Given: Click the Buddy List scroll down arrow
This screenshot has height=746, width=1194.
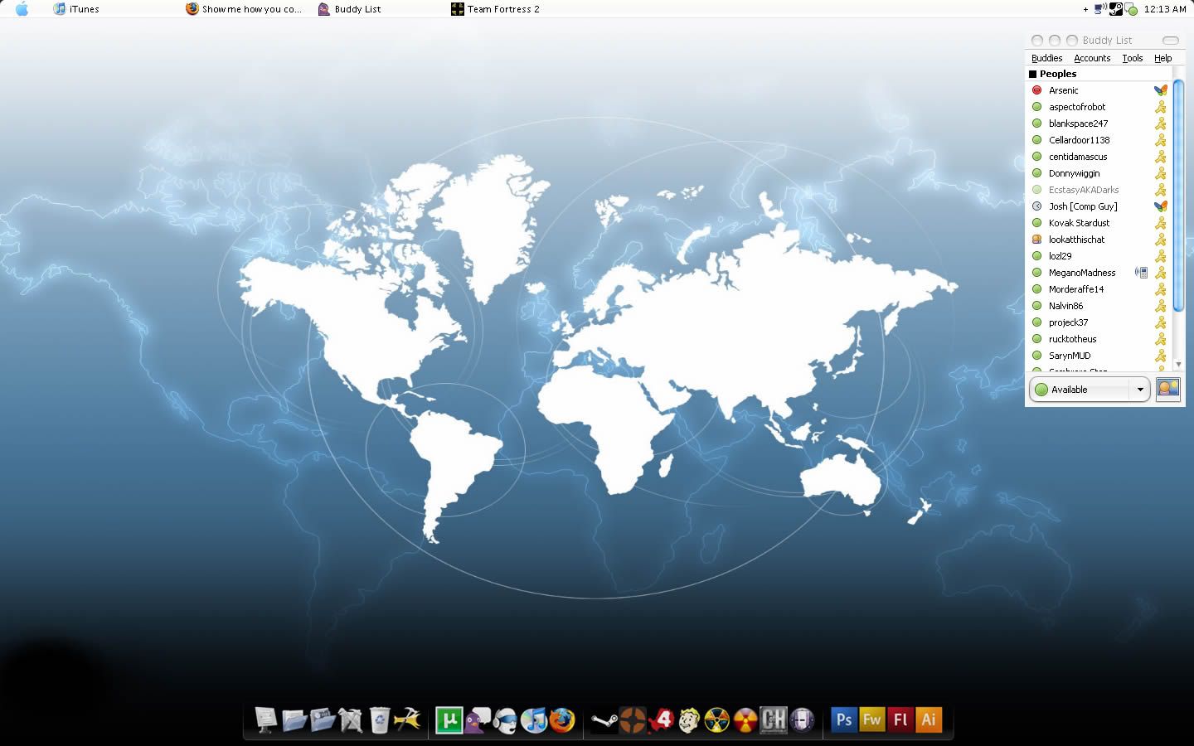Looking at the screenshot, I should (1178, 364).
